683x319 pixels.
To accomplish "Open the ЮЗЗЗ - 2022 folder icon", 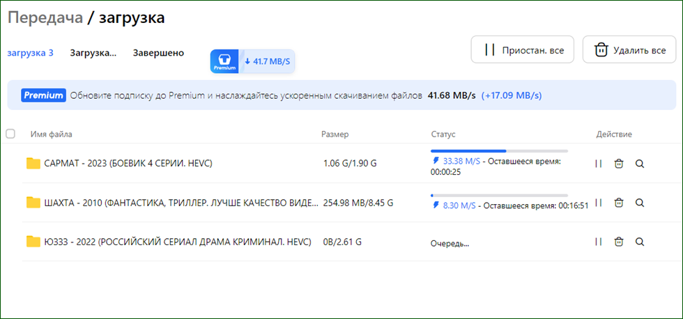I will [33, 242].
